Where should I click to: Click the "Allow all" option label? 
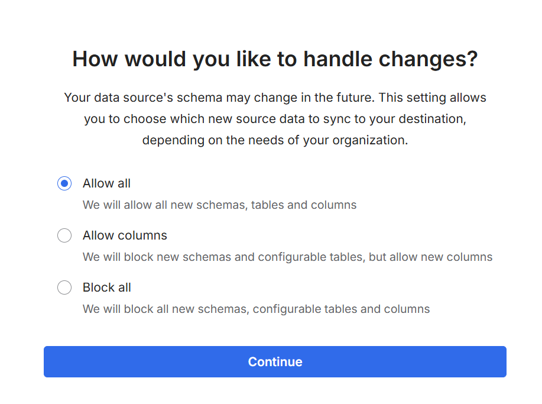coord(106,183)
